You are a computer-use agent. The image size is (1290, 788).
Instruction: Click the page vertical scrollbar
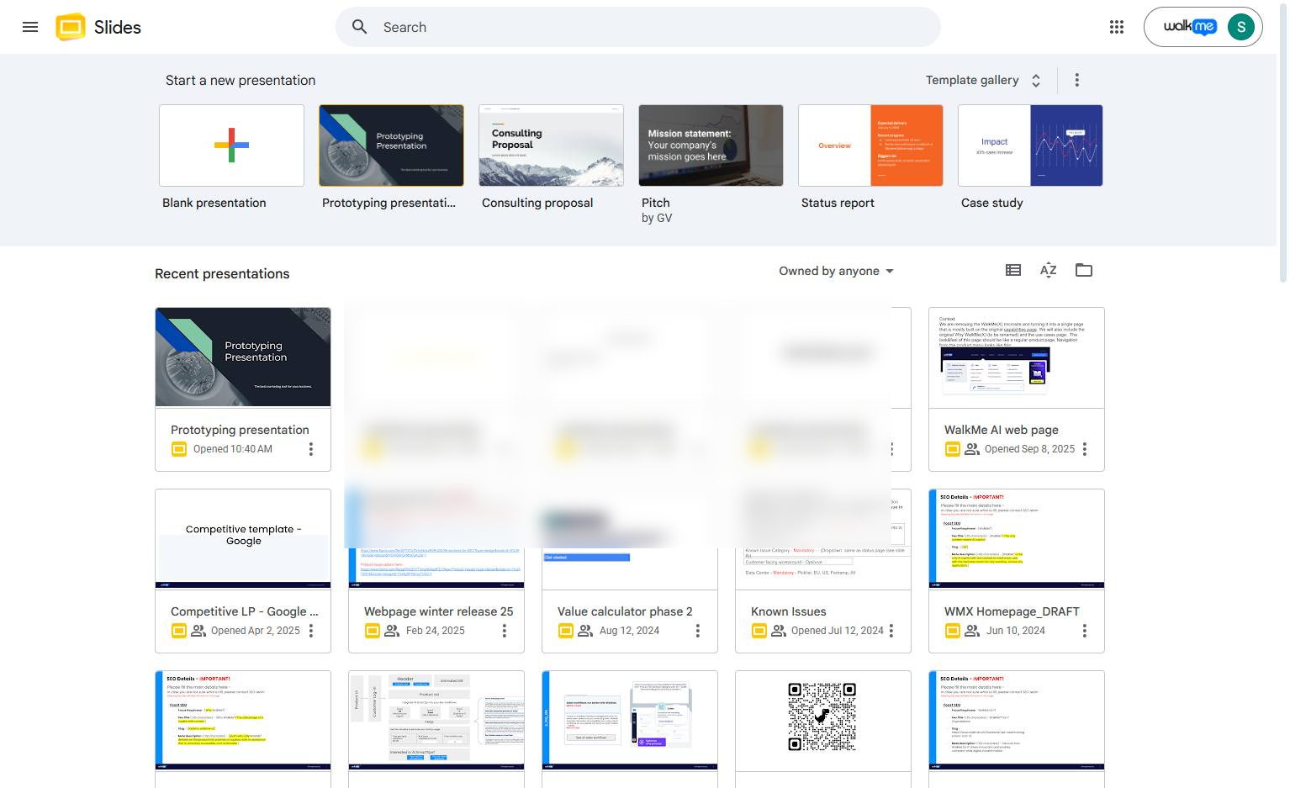1282,143
